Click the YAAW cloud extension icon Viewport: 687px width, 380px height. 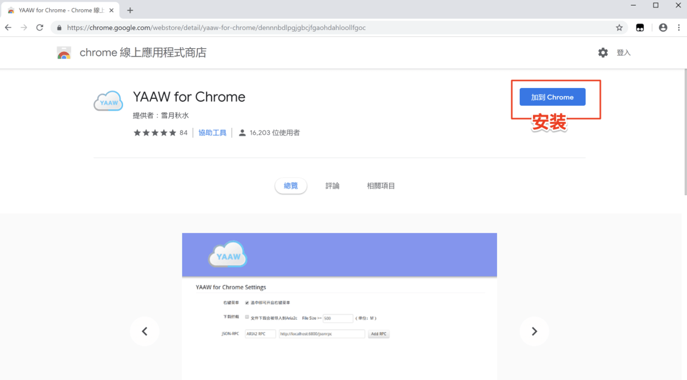coord(108,101)
